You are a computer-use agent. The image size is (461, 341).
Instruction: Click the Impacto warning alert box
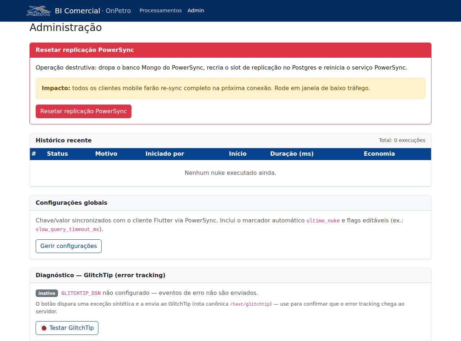point(230,88)
